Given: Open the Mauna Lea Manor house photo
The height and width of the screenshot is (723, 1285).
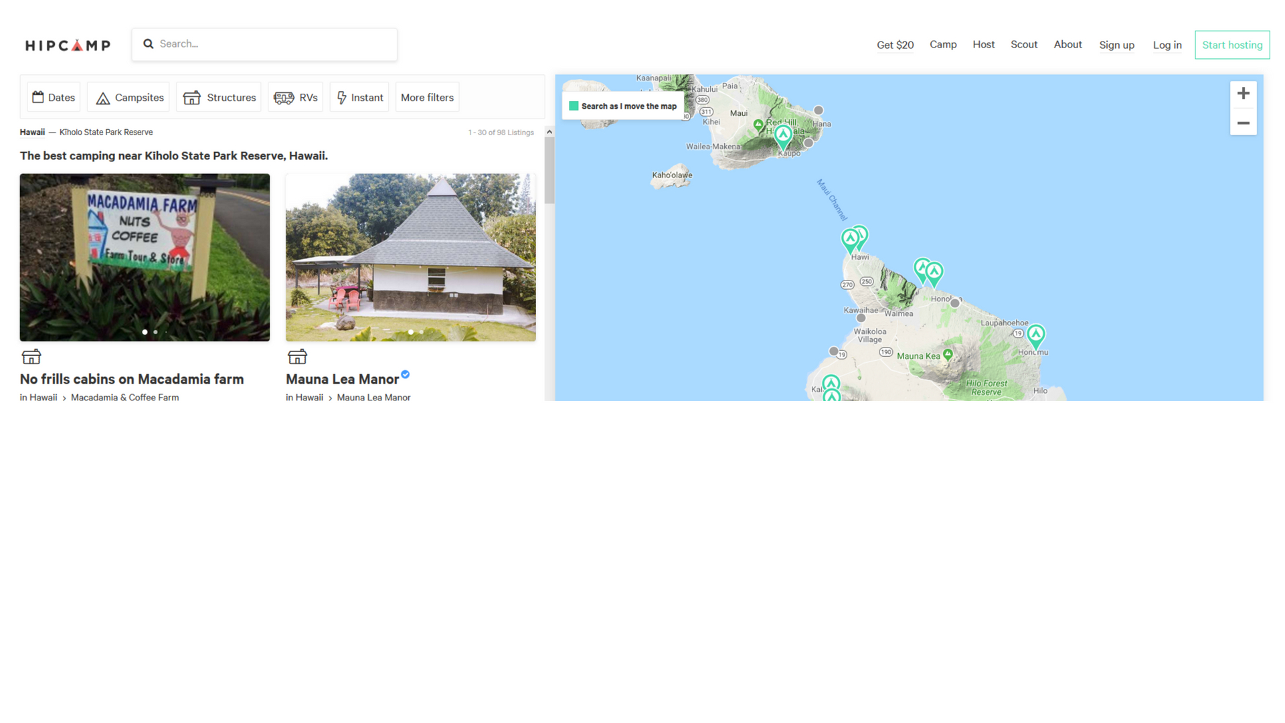Looking at the screenshot, I should [410, 257].
